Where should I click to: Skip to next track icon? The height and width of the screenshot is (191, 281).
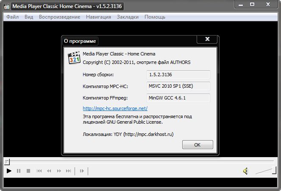(69, 171)
